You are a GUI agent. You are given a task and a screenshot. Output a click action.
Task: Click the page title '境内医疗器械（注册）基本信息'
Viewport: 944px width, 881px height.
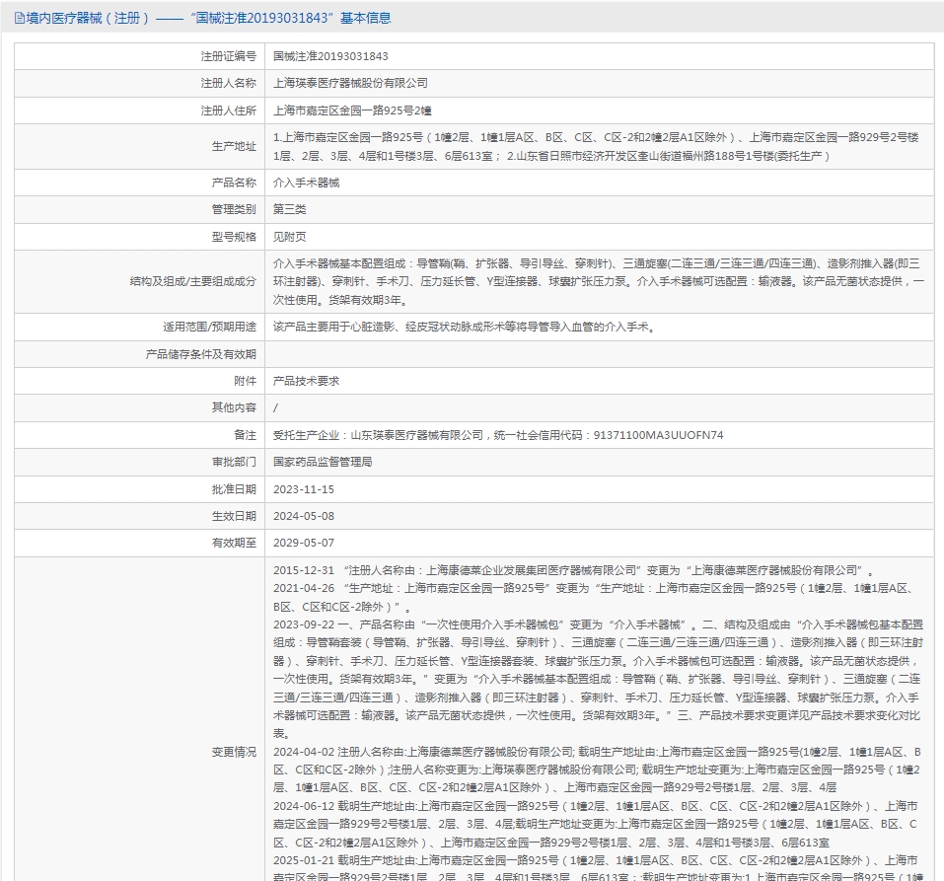click(208, 18)
